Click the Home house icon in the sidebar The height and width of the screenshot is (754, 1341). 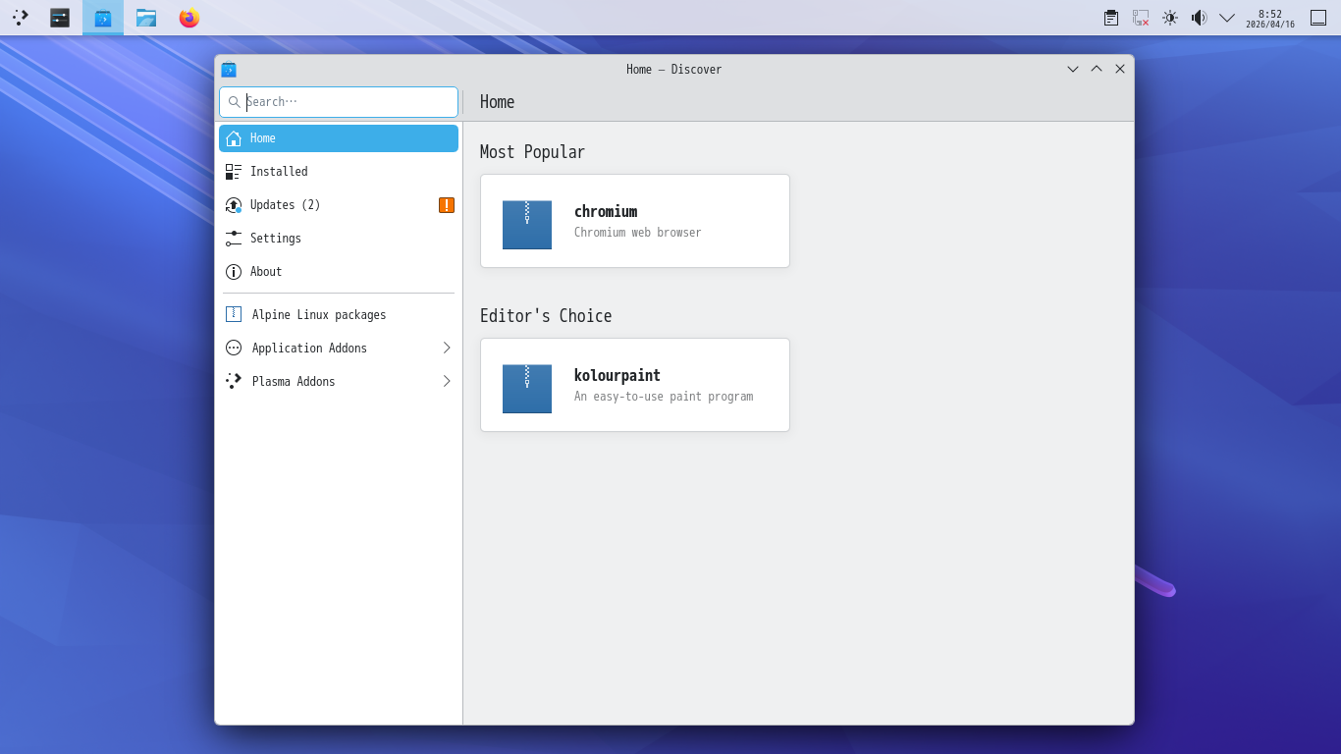[x=234, y=138]
